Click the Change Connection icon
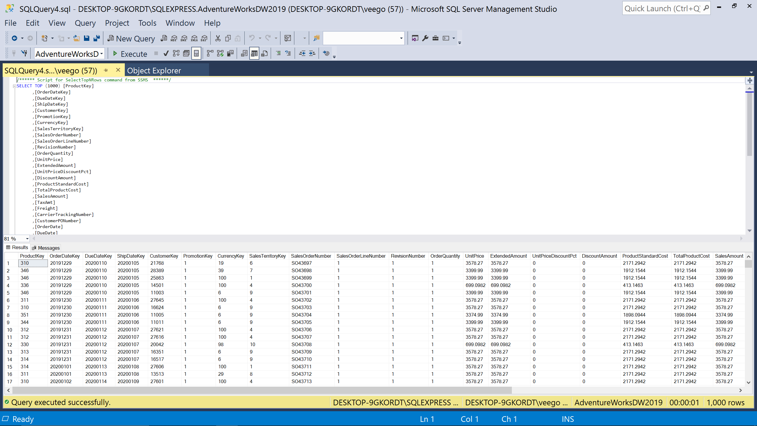The width and height of the screenshot is (757, 426). pos(24,54)
